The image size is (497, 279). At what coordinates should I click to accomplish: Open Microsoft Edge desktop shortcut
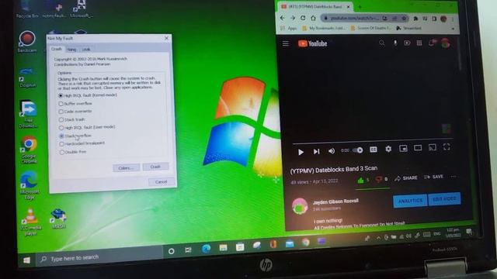coord(30,186)
